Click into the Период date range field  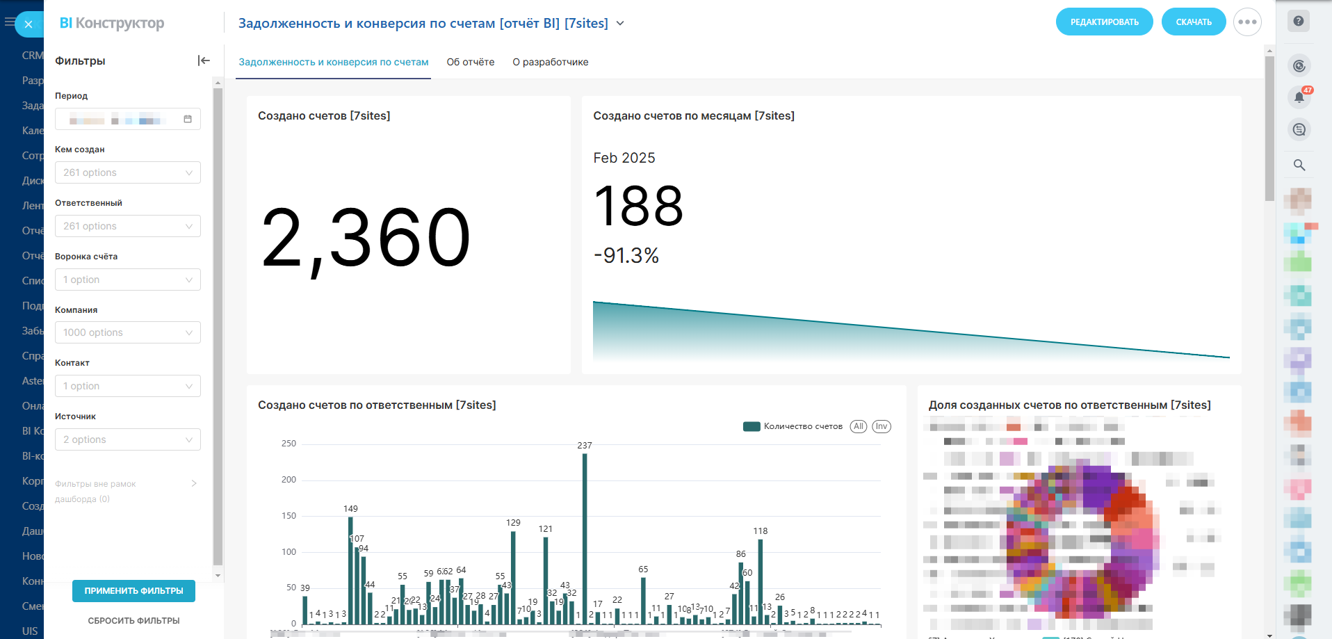(128, 119)
